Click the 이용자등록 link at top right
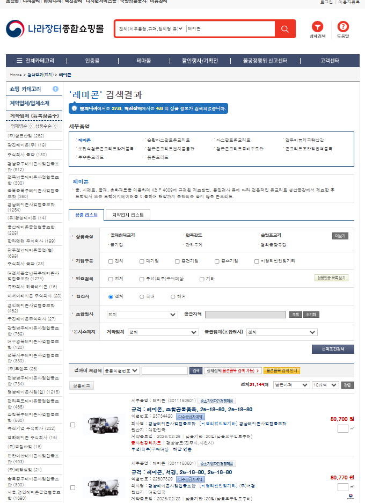 tap(349, 2)
